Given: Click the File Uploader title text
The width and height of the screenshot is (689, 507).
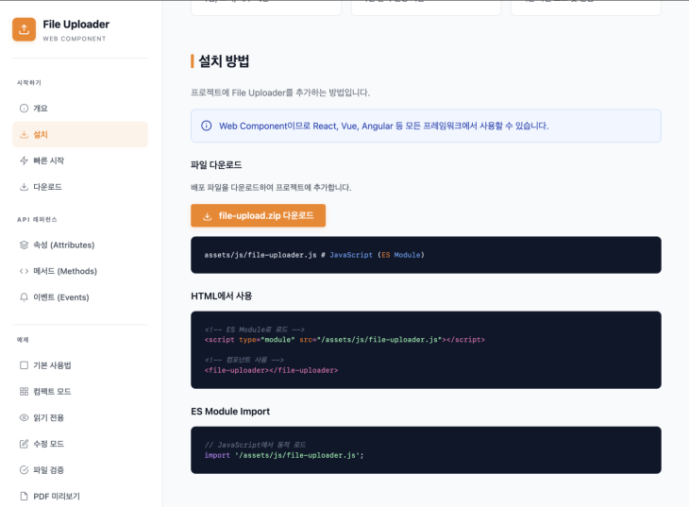Looking at the screenshot, I should point(76,24).
